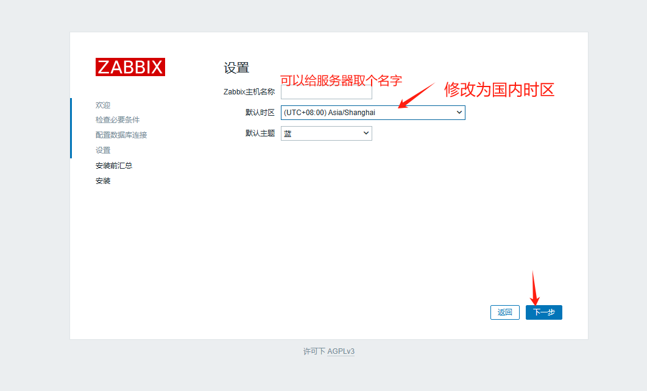Click the ZABBIX logo
The image size is (647, 391).
tap(130, 67)
